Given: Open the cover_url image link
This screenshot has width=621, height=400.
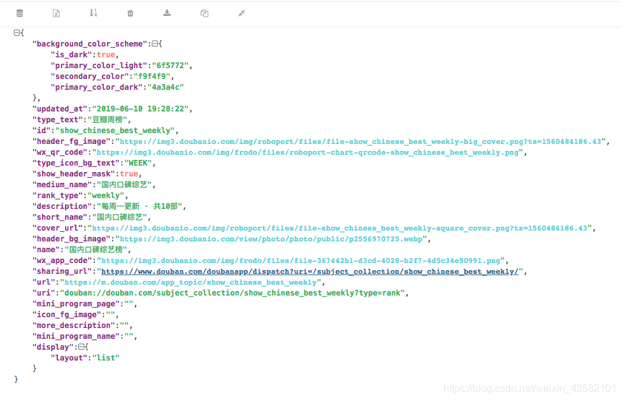Looking at the screenshot, I should (340, 228).
